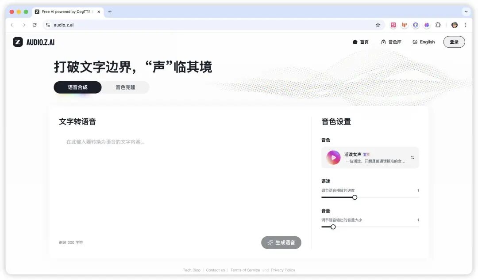This screenshot has width=478, height=280.
Task: Click the 生成语音 generate button
Action: (281, 242)
